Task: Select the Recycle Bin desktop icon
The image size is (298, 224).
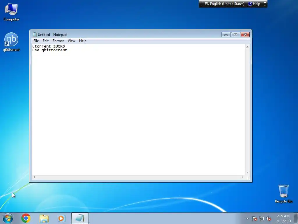Action: pos(283,194)
